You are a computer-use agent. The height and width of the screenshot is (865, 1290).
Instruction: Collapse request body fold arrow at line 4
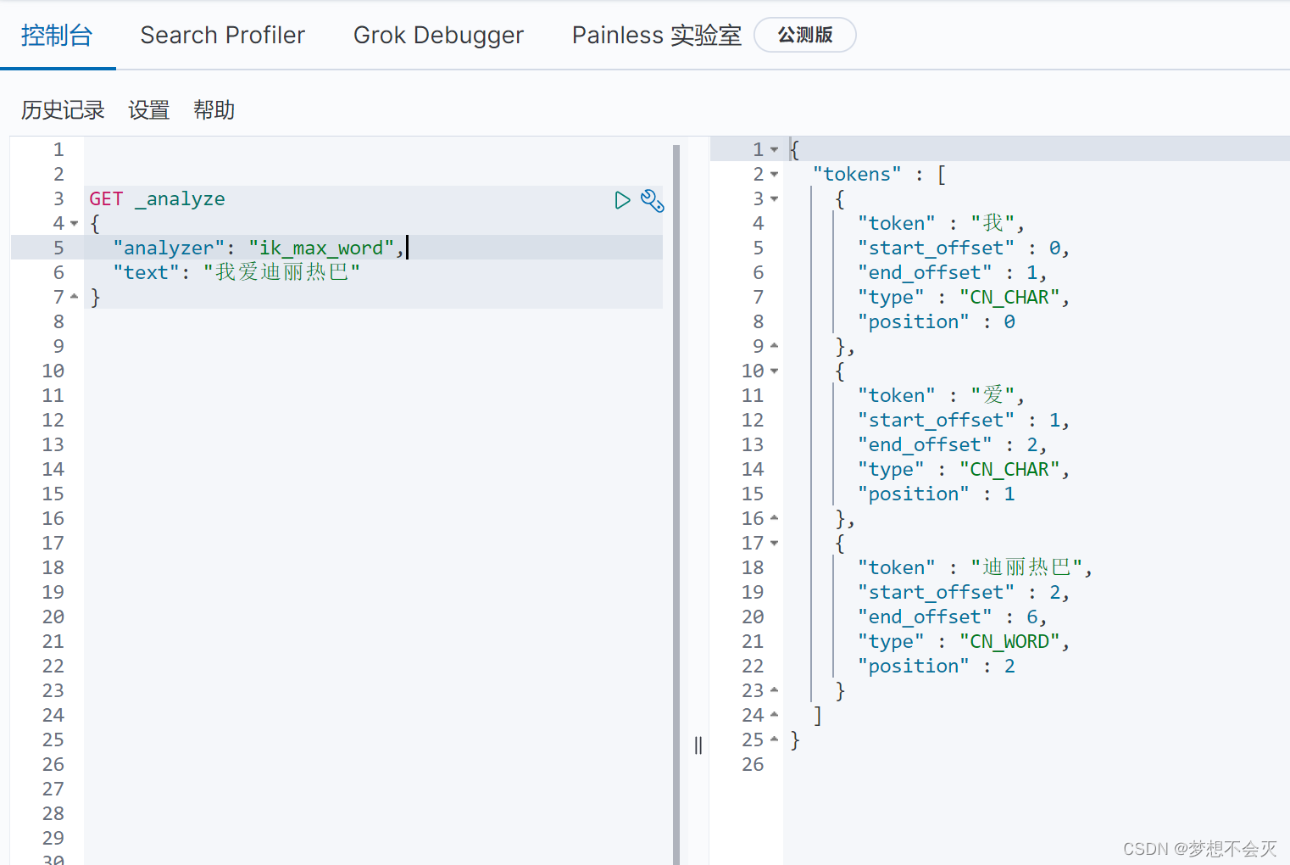coord(75,224)
